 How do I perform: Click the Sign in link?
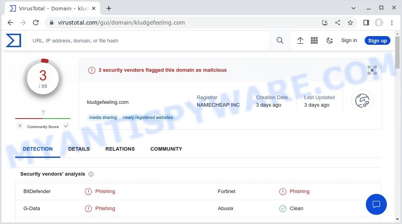click(x=349, y=40)
